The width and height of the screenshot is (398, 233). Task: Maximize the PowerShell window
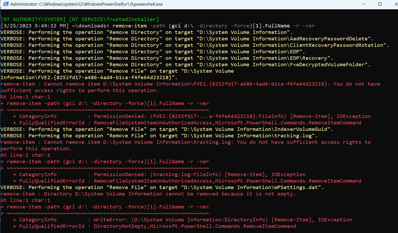[x=380, y=4]
